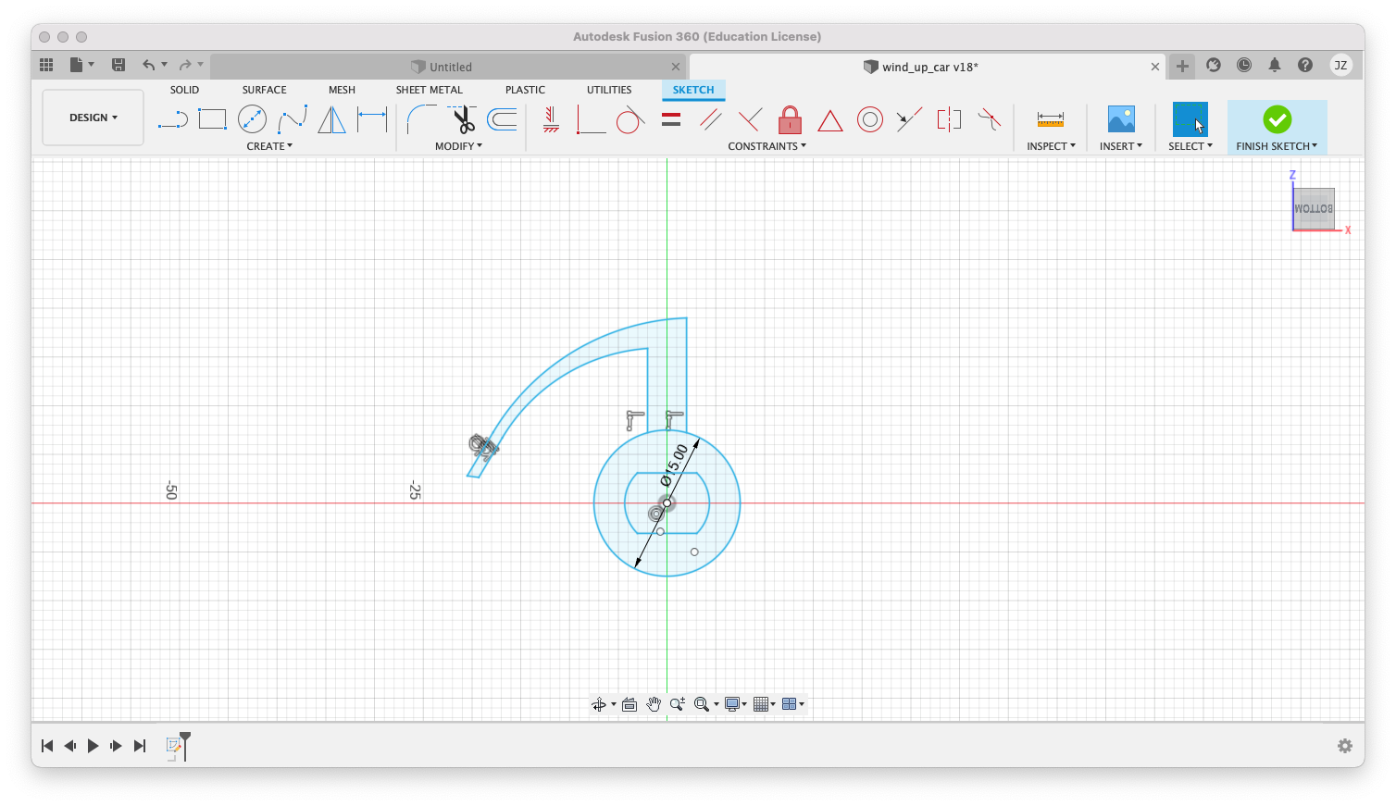Expand the Finish Sketch dropdown
1396x806 pixels.
click(x=1277, y=146)
